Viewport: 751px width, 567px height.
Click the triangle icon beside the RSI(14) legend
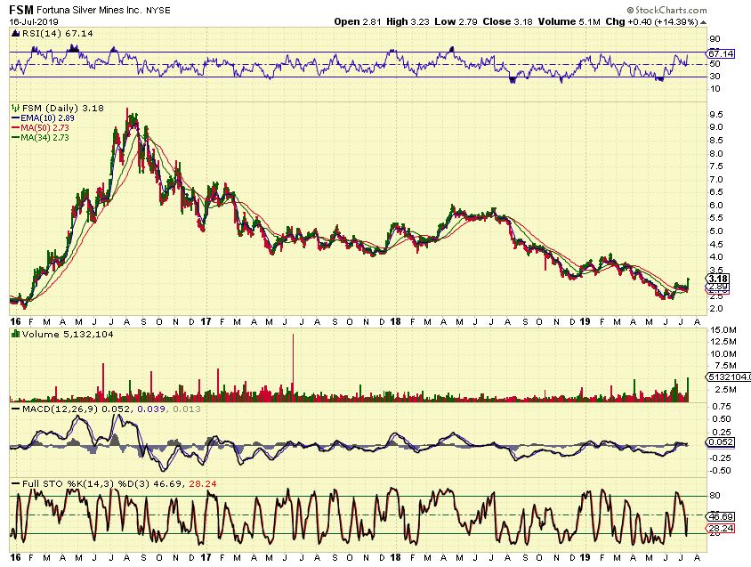coord(16,34)
